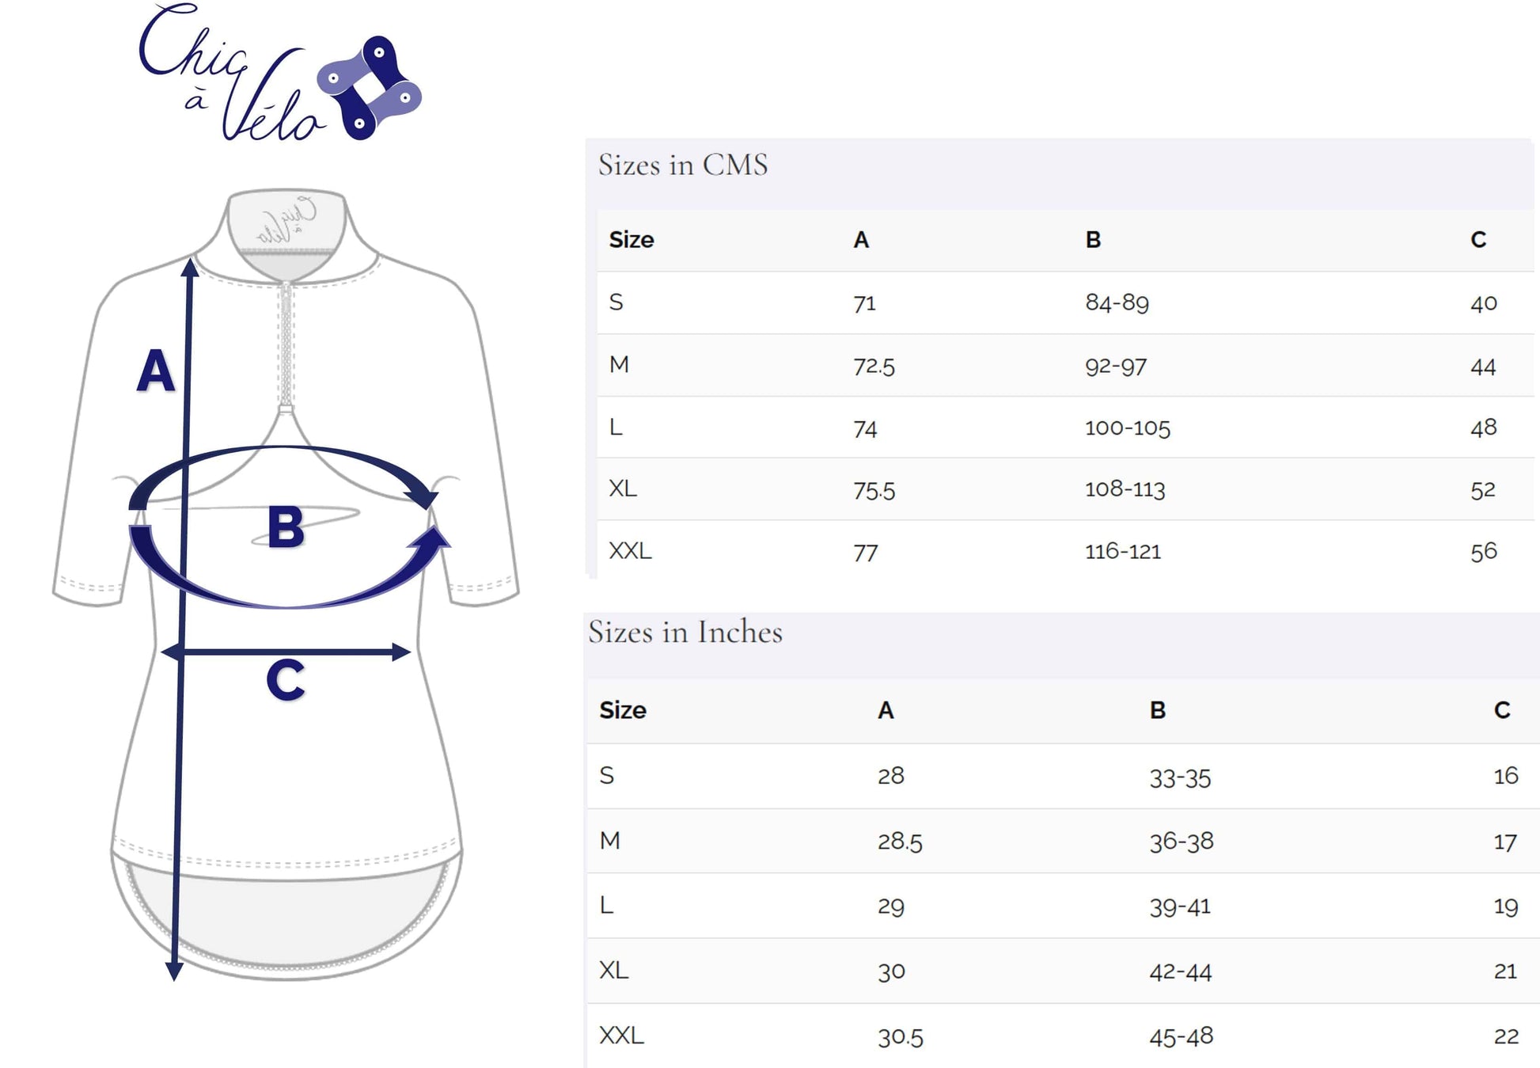
Task: Click the "Sizes in Inches" heading
Action: (685, 632)
